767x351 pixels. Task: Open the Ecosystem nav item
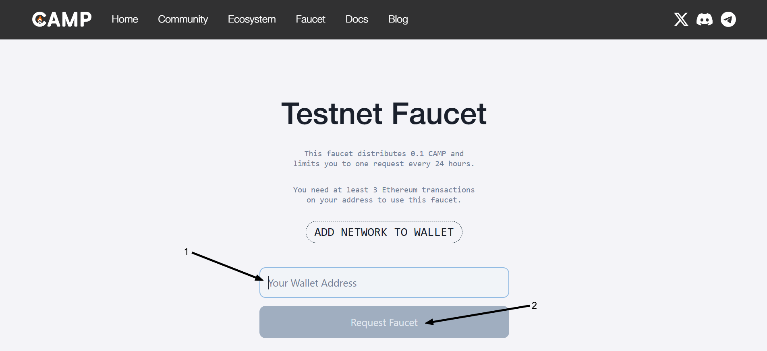[252, 19]
